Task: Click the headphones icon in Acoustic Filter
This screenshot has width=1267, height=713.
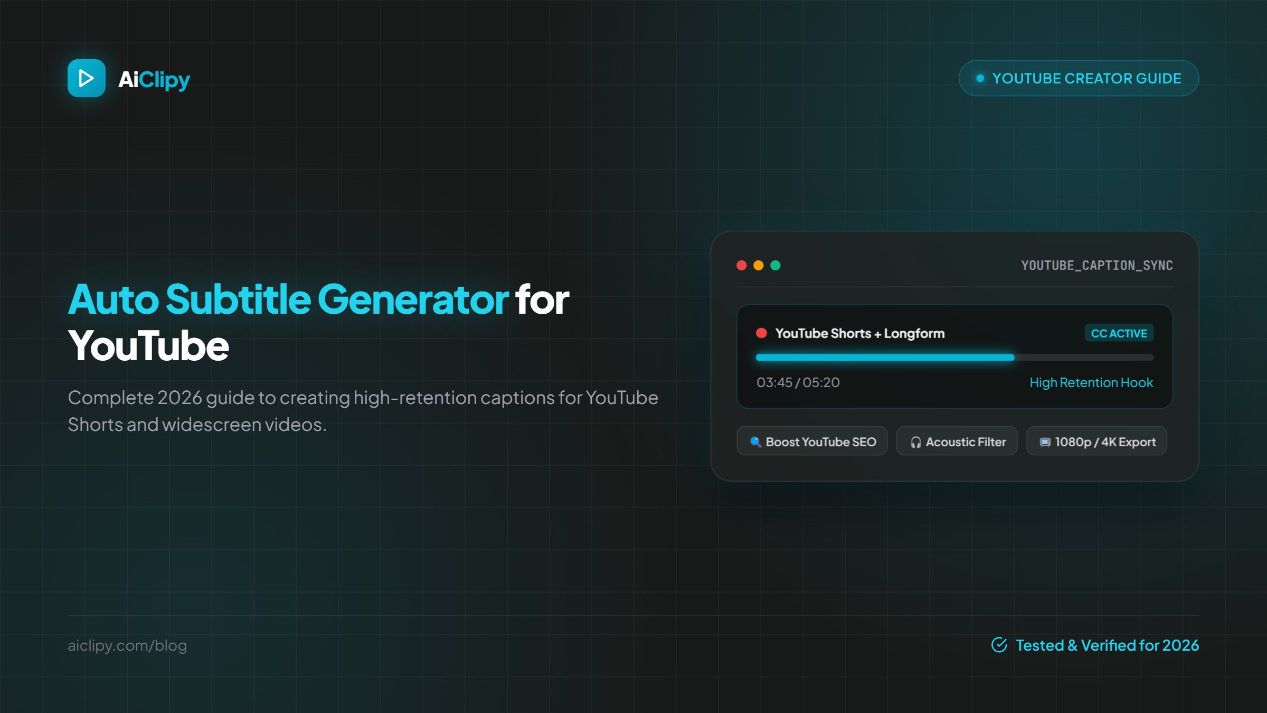Action: (x=915, y=442)
